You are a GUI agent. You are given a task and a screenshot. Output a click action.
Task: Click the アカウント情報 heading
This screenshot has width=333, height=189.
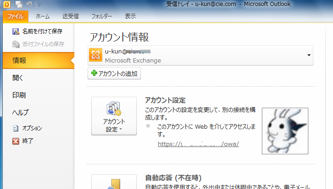(119, 37)
